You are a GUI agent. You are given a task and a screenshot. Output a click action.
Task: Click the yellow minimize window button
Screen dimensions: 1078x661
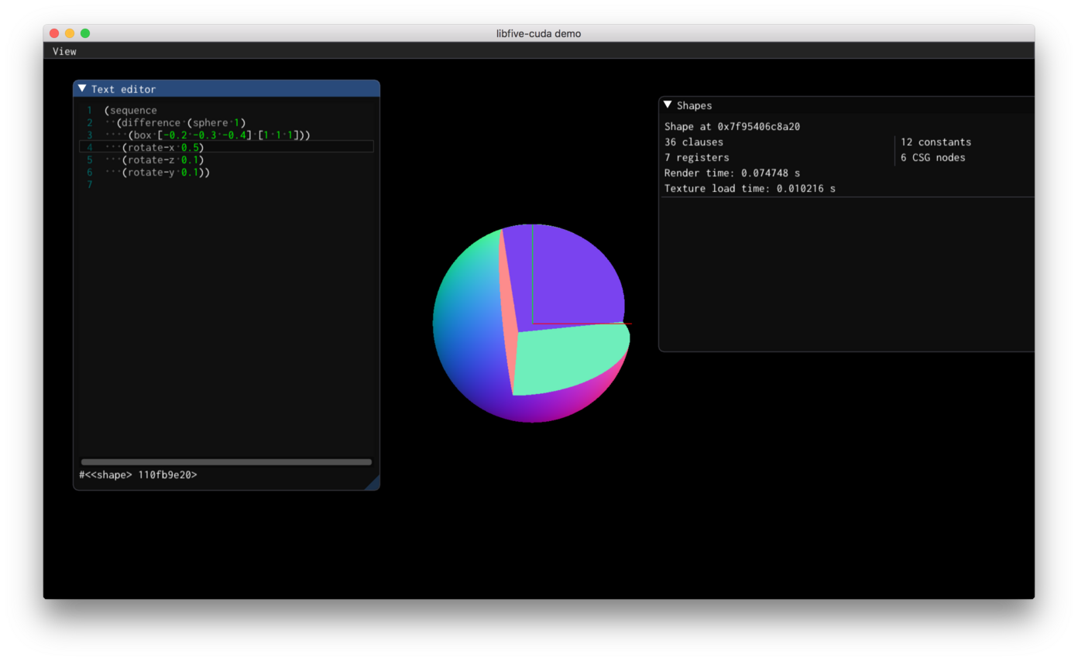(70, 33)
